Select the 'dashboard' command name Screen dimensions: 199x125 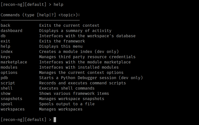click(11, 31)
